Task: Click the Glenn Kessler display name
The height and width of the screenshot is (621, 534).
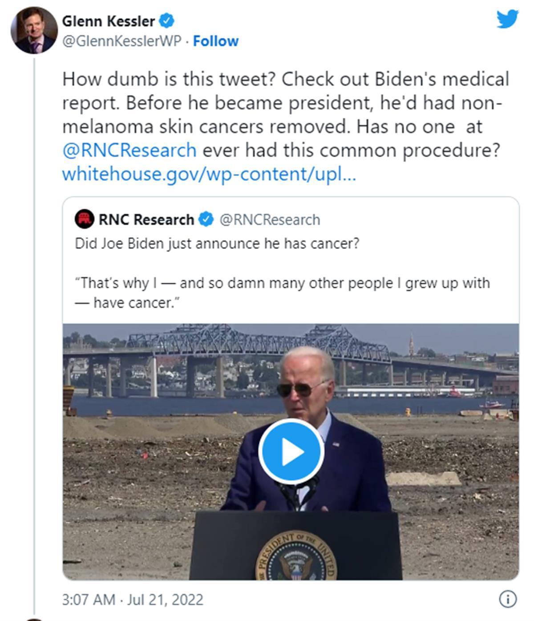Action: 109,20
